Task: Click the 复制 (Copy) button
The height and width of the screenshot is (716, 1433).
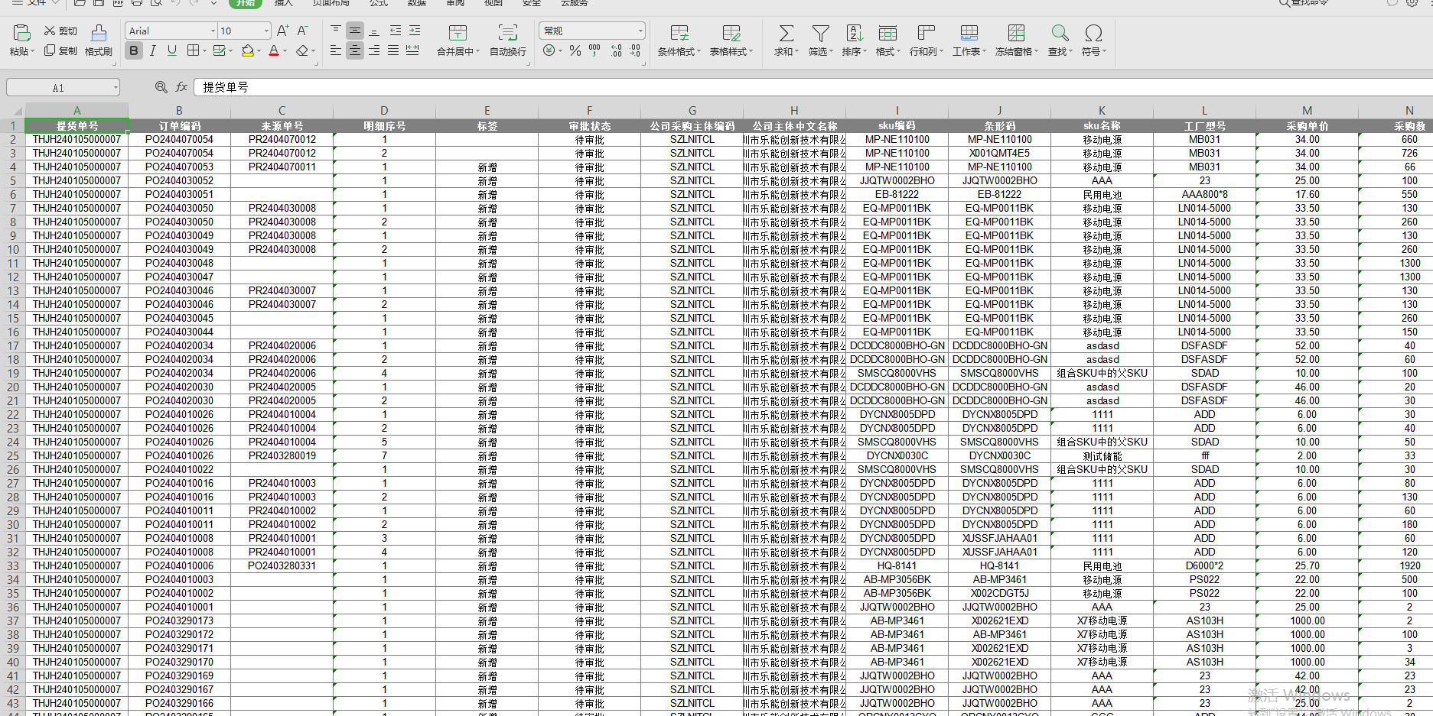Action: [60, 50]
